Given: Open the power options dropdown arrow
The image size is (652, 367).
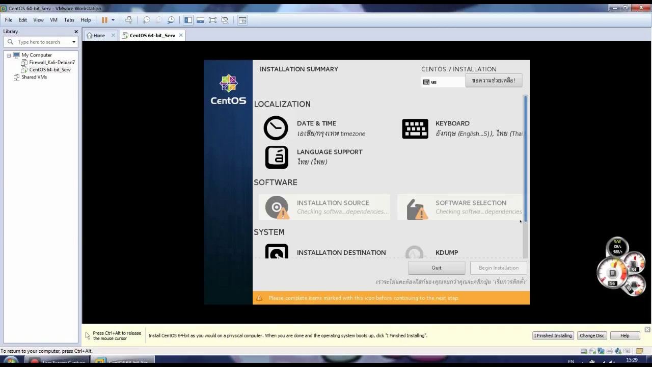Looking at the screenshot, I should (x=113, y=20).
